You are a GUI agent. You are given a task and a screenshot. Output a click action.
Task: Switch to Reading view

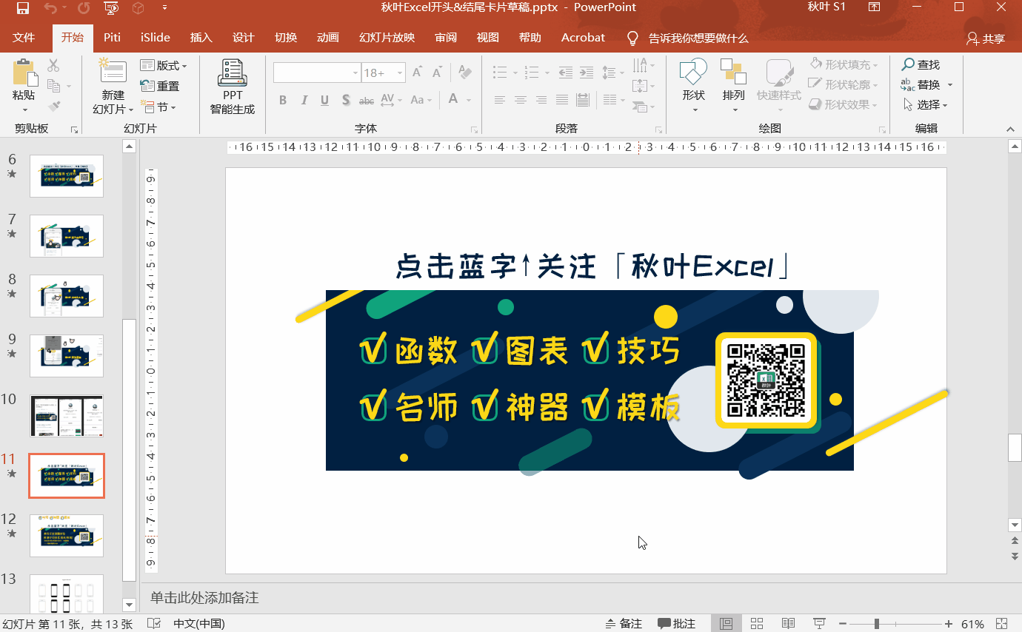(x=788, y=624)
